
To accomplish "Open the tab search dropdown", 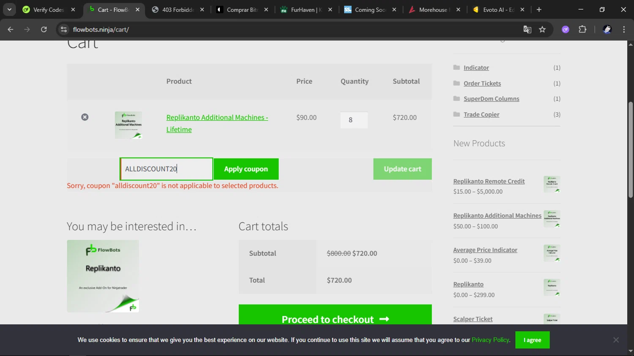I will (9, 10).
